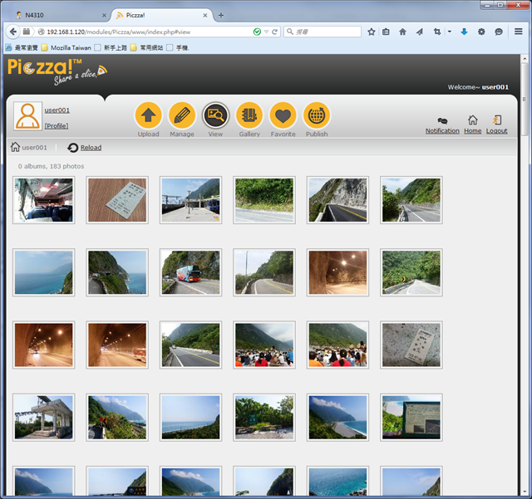Select the View photos icon
The image size is (532, 499).
215,115
